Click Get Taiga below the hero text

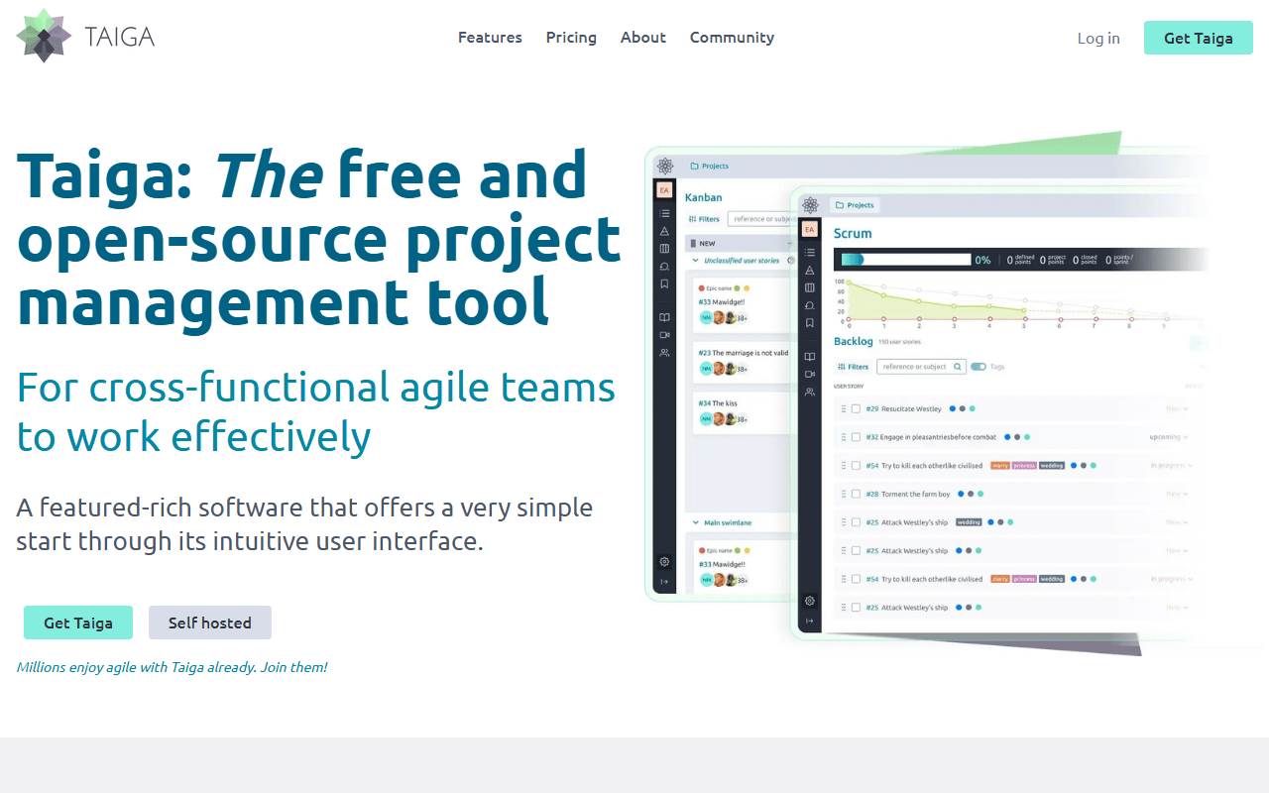[78, 623]
